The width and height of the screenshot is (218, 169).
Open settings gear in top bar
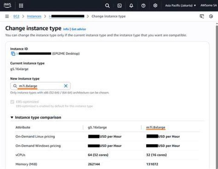pyautogui.click(x=155, y=5)
